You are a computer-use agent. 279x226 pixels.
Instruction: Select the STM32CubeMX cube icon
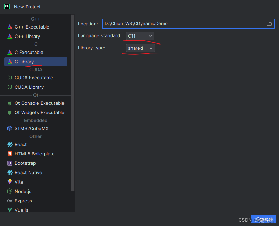pos(10,128)
